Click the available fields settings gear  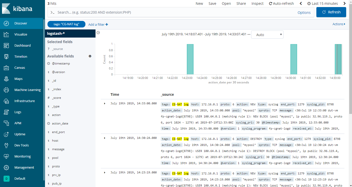click(90, 56)
